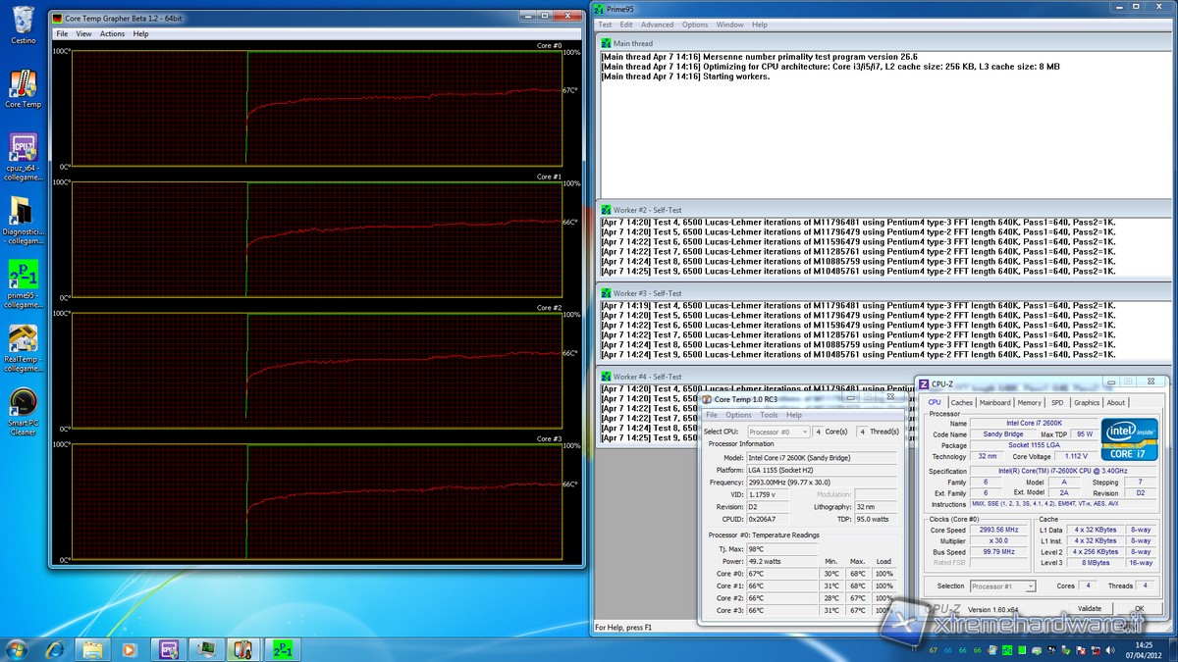Click Internet Explorer icon in taskbar

(55, 648)
